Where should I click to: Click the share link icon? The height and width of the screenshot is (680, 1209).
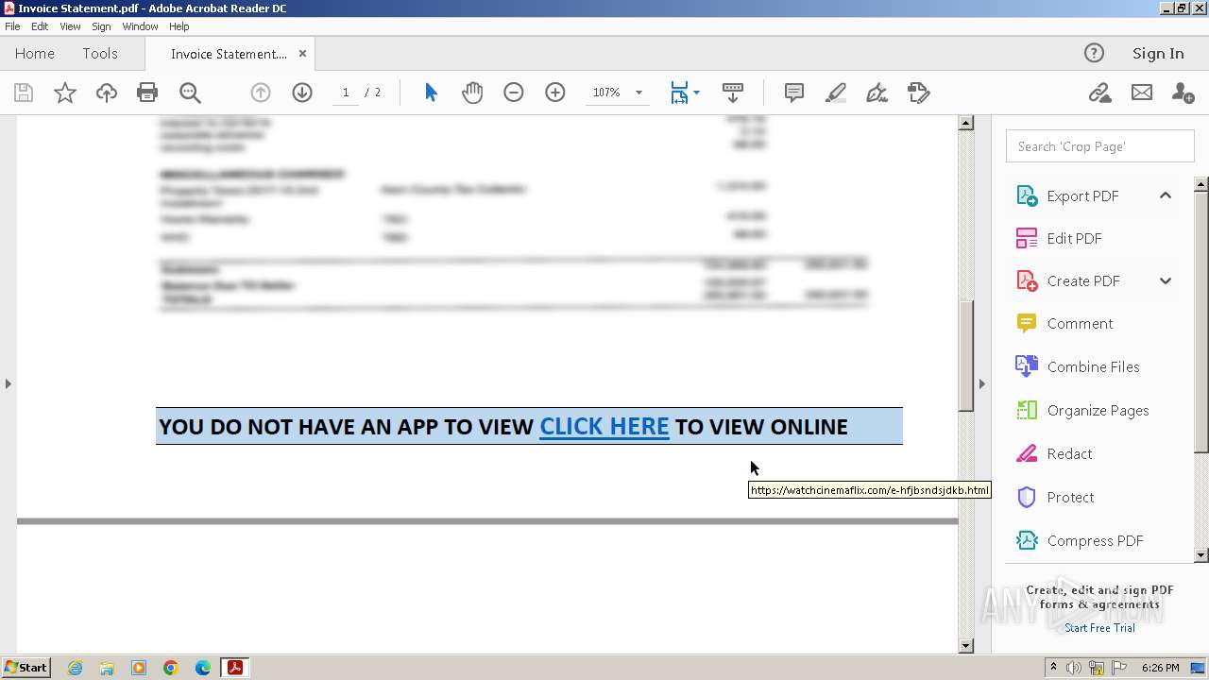[1099, 93]
